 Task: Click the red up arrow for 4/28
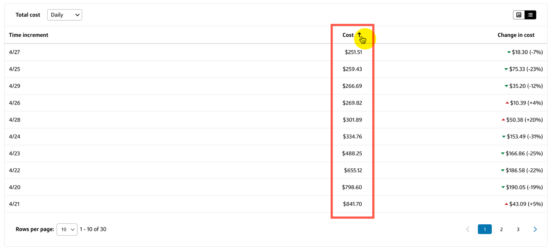tap(503, 120)
